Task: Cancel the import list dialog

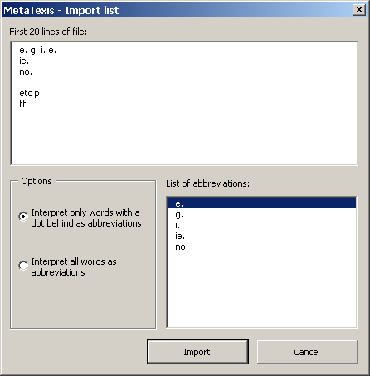Action: [x=307, y=352]
